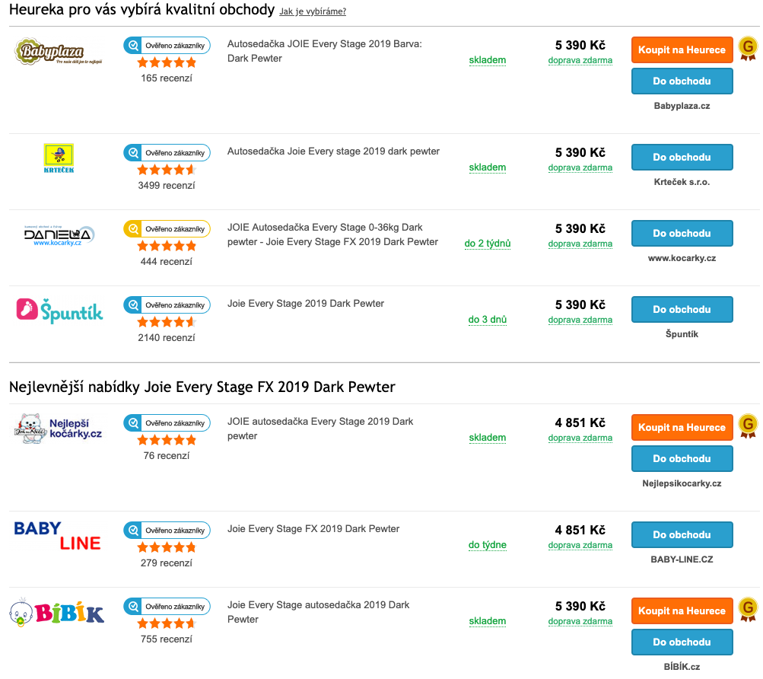Image resolution: width=763 pixels, height=679 pixels.
Task: Click the Do obchodu button for BABY-LINE.CZ
Action: pyautogui.click(x=682, y=535)
